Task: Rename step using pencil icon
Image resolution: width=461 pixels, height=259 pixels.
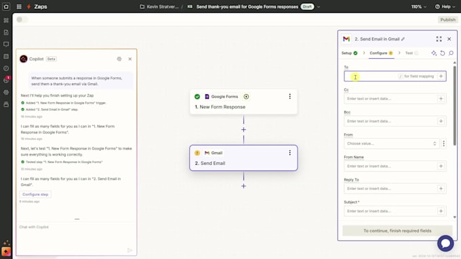Action: click(403, 39)
